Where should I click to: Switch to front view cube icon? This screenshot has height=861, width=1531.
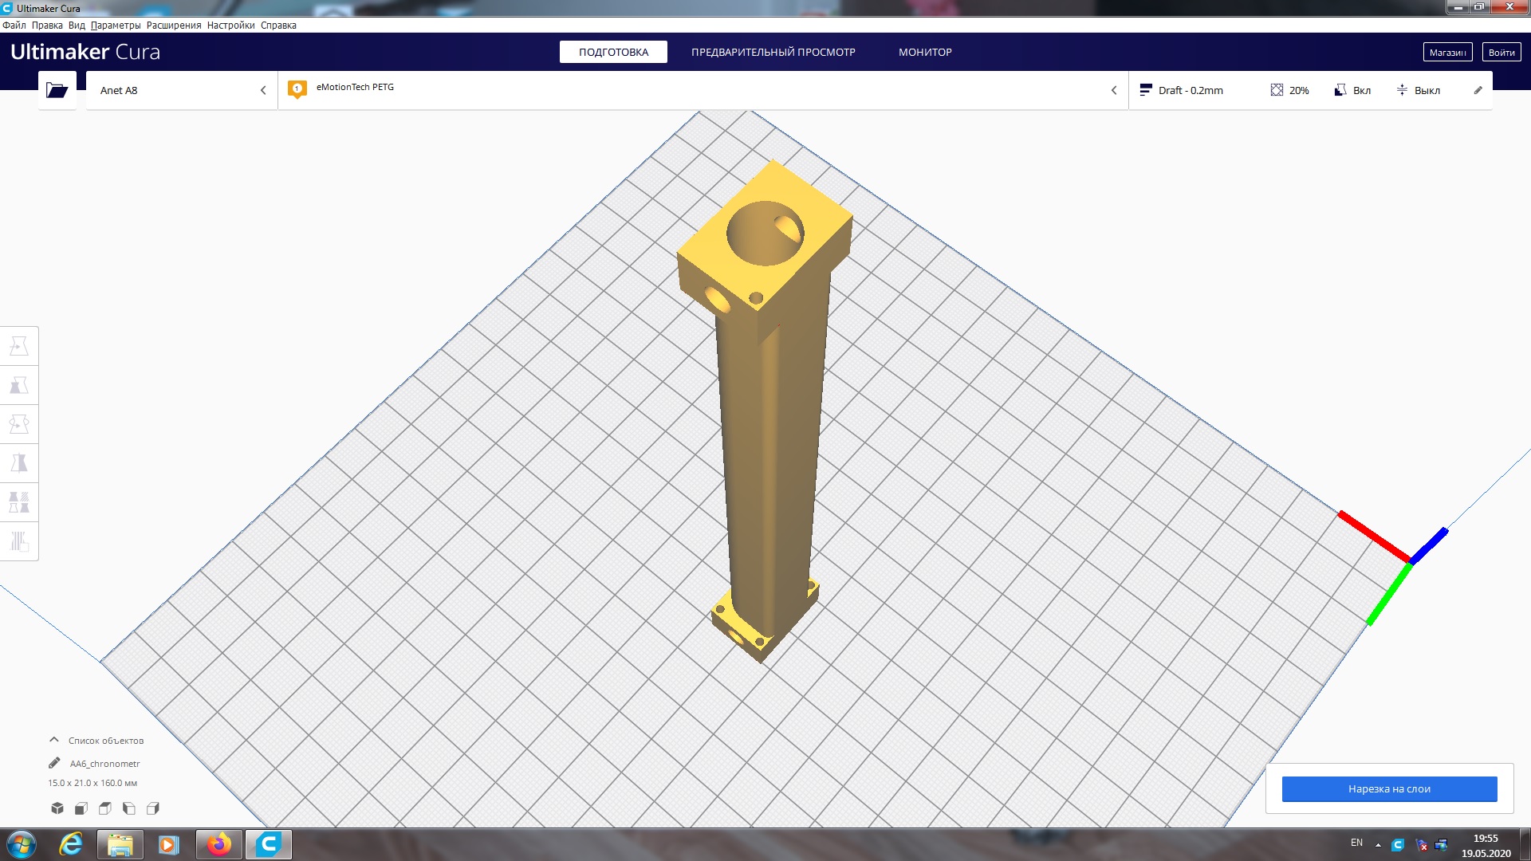81,808
